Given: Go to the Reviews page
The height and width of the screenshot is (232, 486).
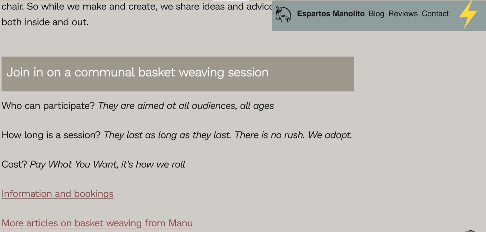Looking at the screenshot, I should tap(403, 14).
